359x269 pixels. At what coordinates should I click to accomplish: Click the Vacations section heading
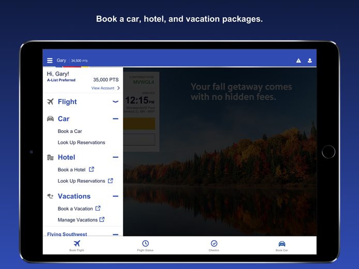(74, 196)
